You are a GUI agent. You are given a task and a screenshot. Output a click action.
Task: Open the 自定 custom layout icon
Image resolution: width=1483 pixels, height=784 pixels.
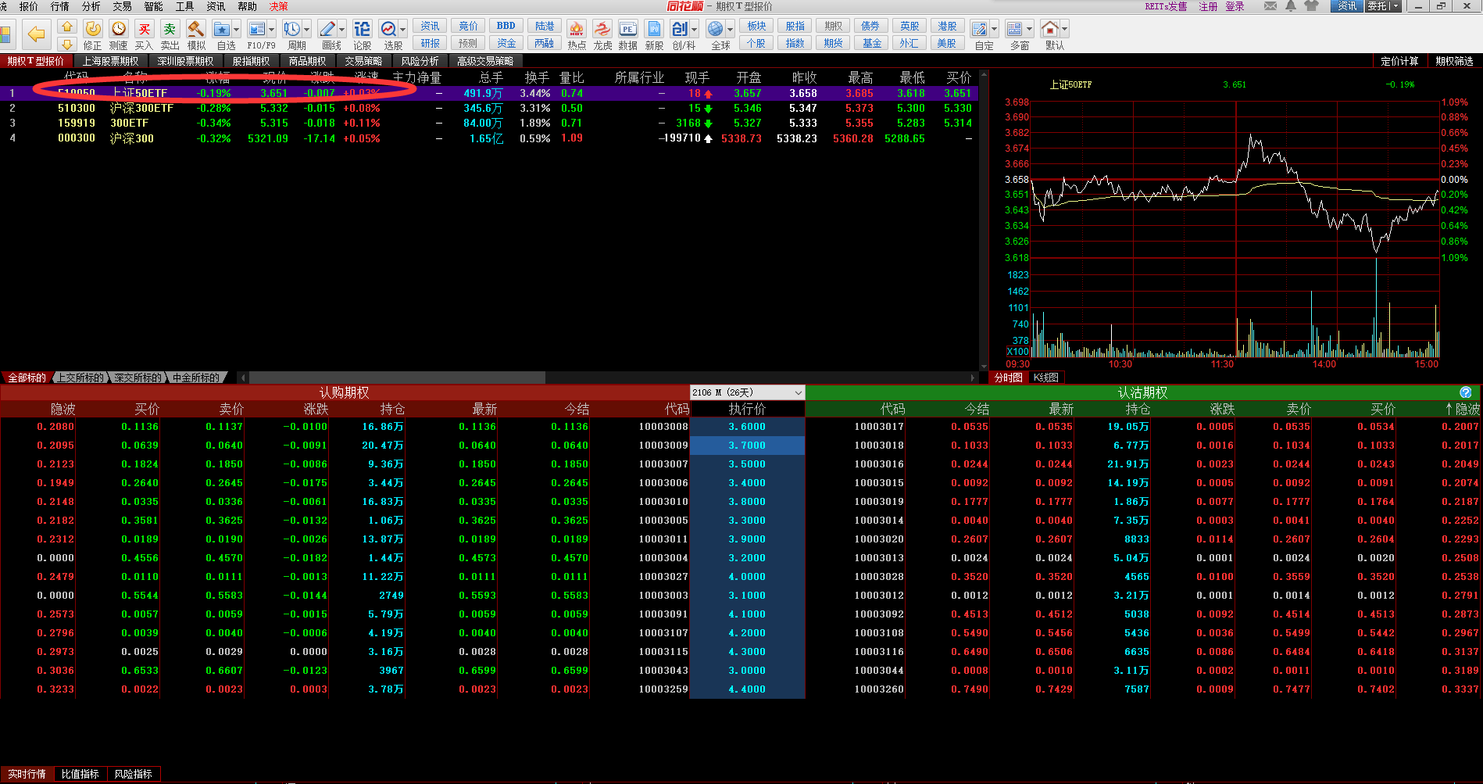979,30
